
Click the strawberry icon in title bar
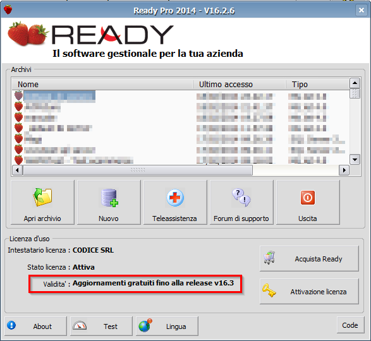8,9
